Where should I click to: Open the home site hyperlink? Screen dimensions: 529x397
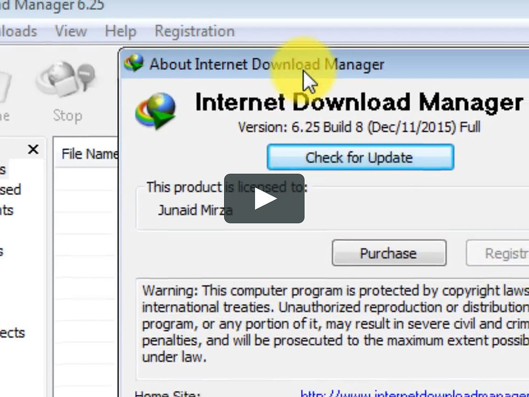415,393
